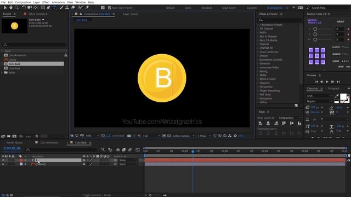Click the new folder icon in Project

pos(9,136)
